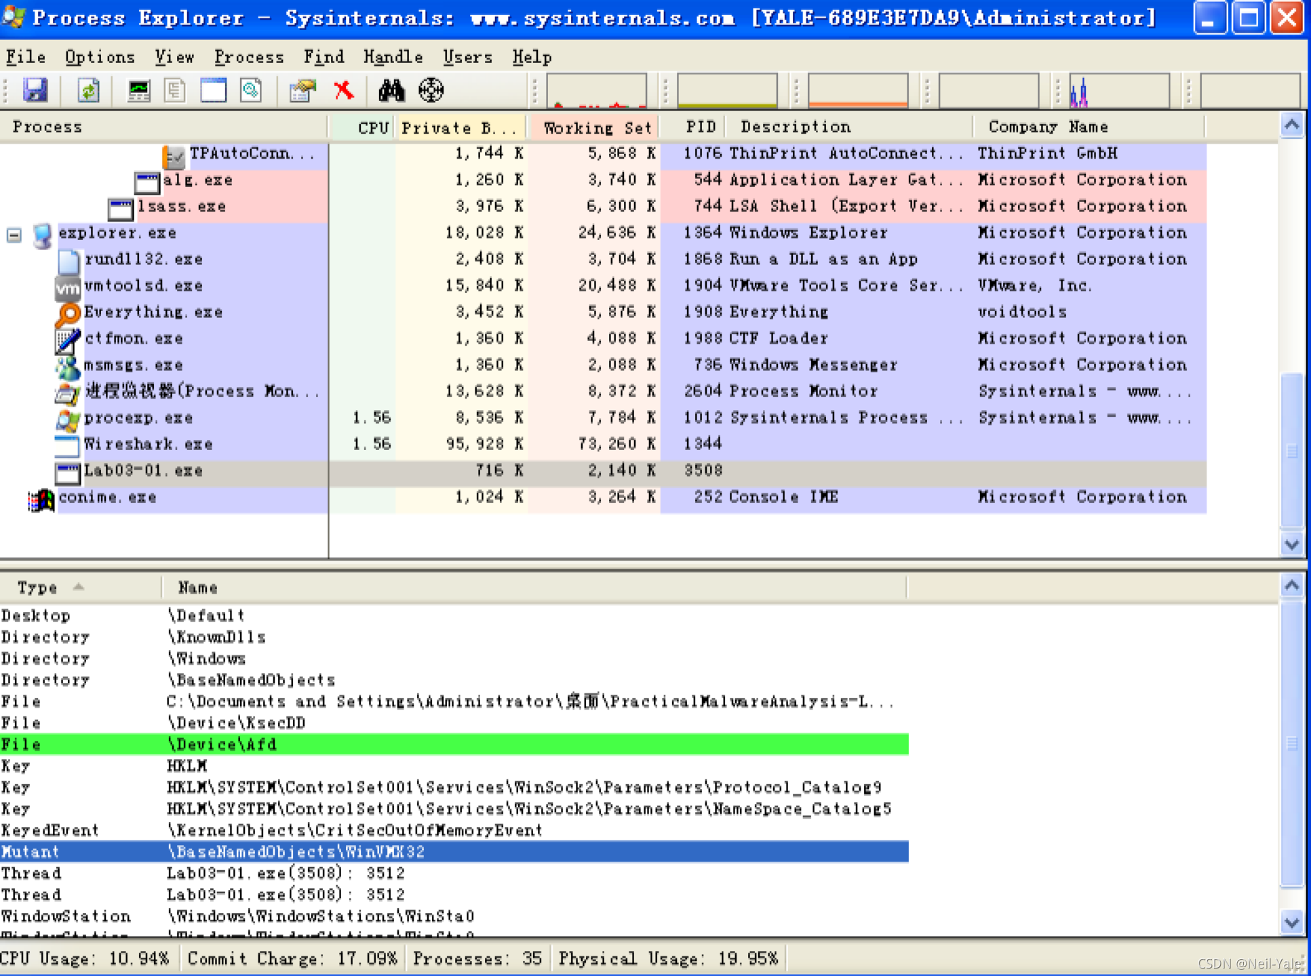Open System Information graph icon
Screen dimensions: 1311x976
tap(139, 90)
